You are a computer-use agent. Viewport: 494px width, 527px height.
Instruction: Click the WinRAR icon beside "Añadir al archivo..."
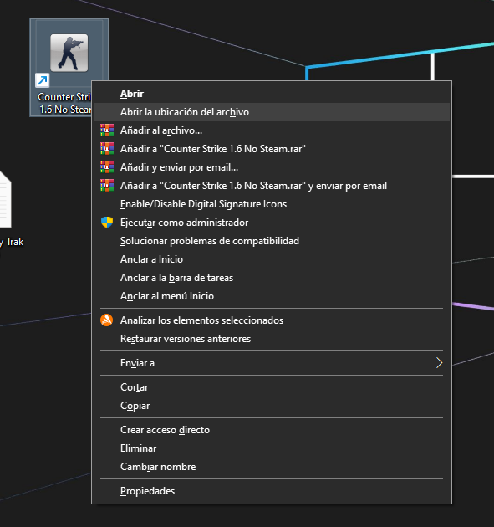pos(107,130)
